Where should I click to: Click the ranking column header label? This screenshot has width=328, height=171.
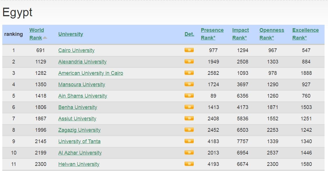click(14, 34)
